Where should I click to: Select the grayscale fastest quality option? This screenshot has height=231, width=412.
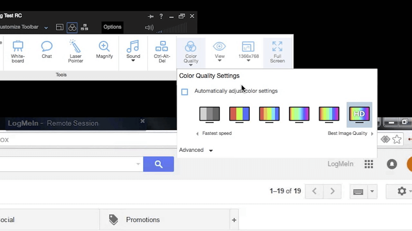tap(210, 114)
